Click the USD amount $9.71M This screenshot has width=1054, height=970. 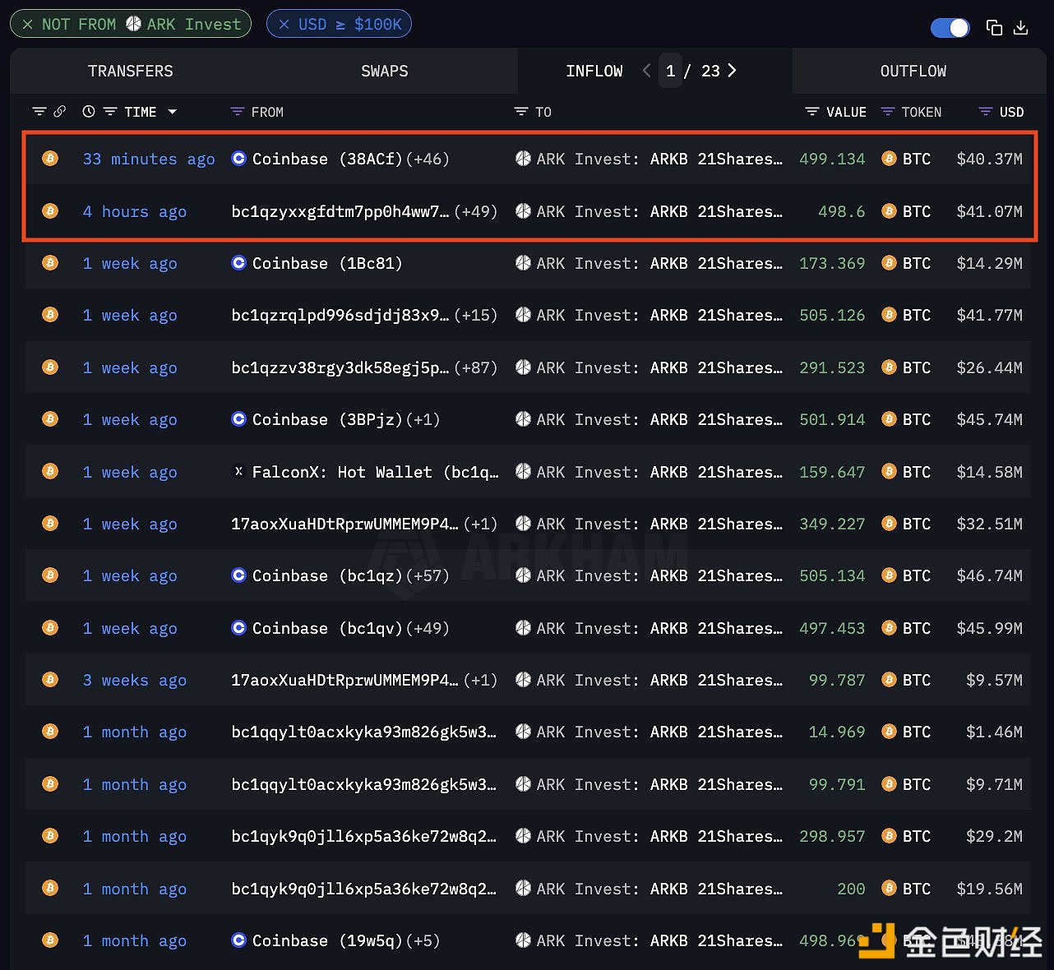coord(995,785)
